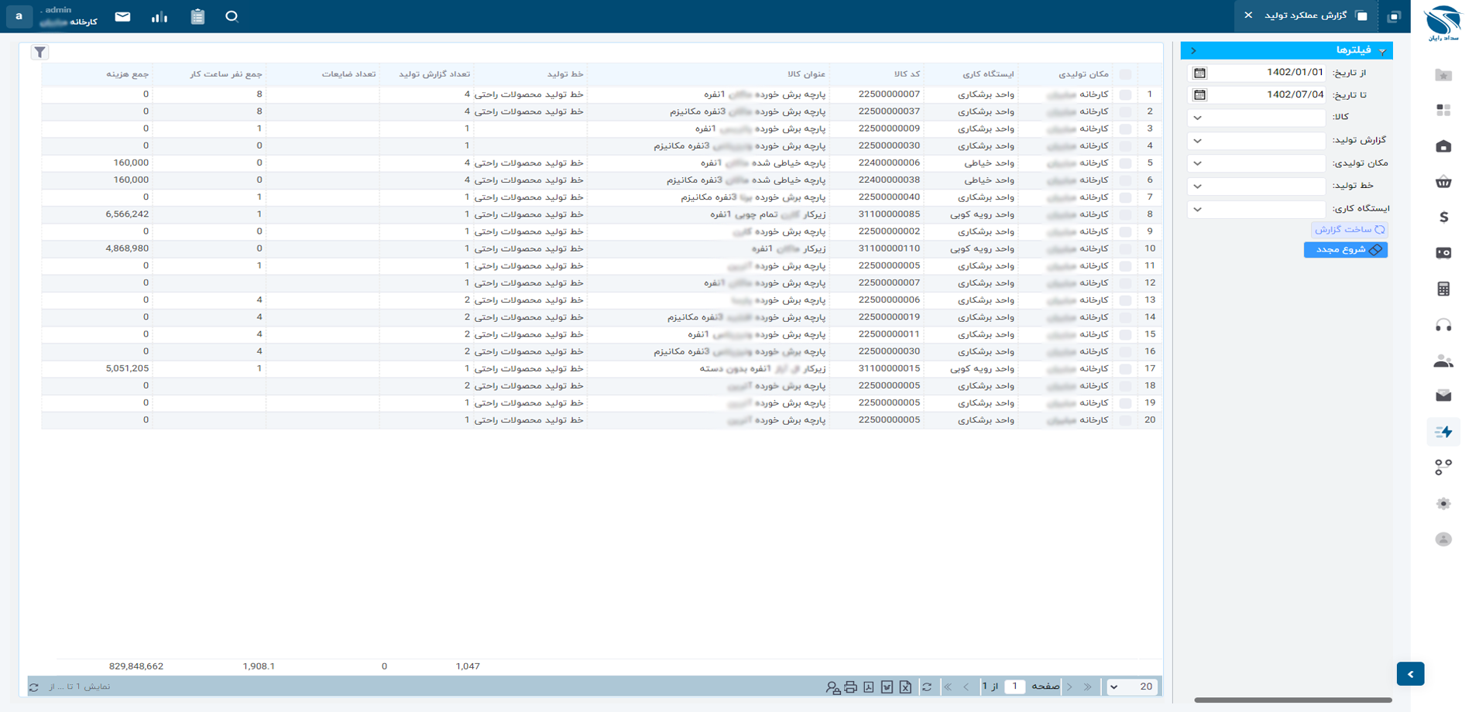This screenshot has height=712, width=1472.
Task: Open the messages envelope in top bar
Action: 122,16
